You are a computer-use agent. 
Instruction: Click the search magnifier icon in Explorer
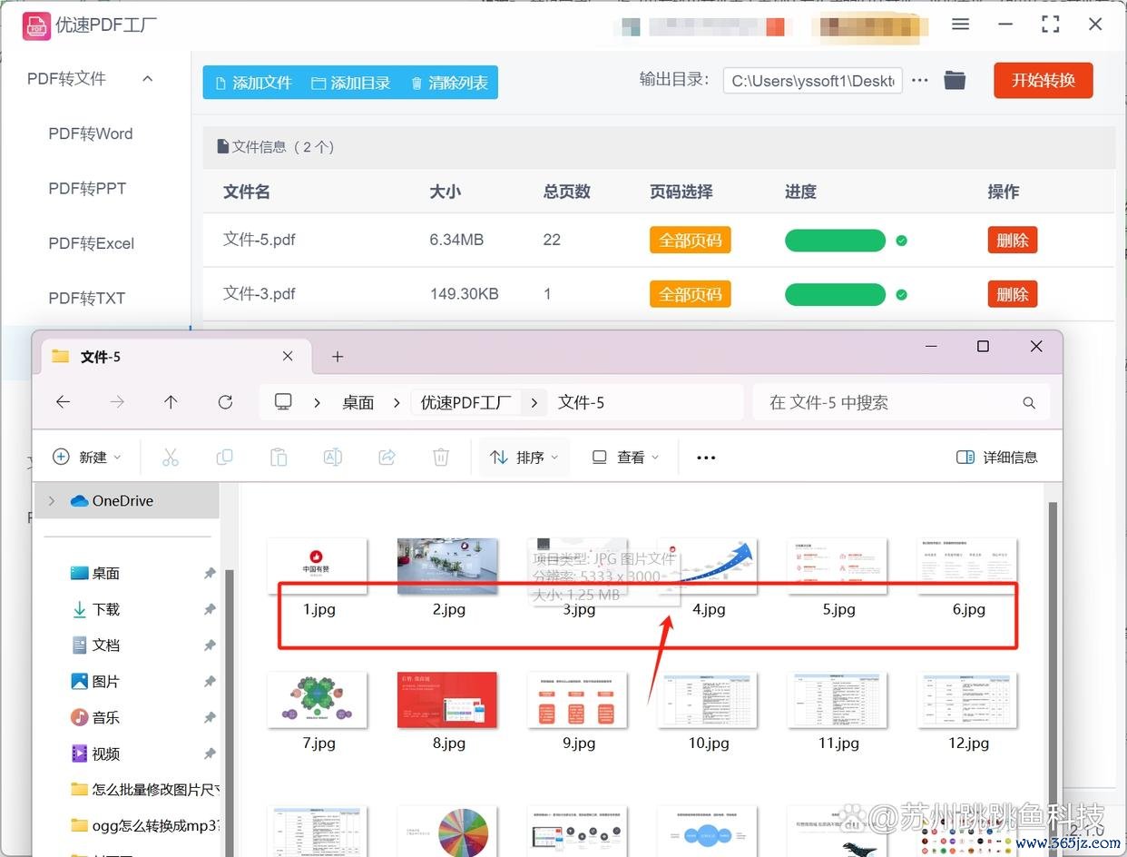pyautogui.click(x=1029, y=402)
